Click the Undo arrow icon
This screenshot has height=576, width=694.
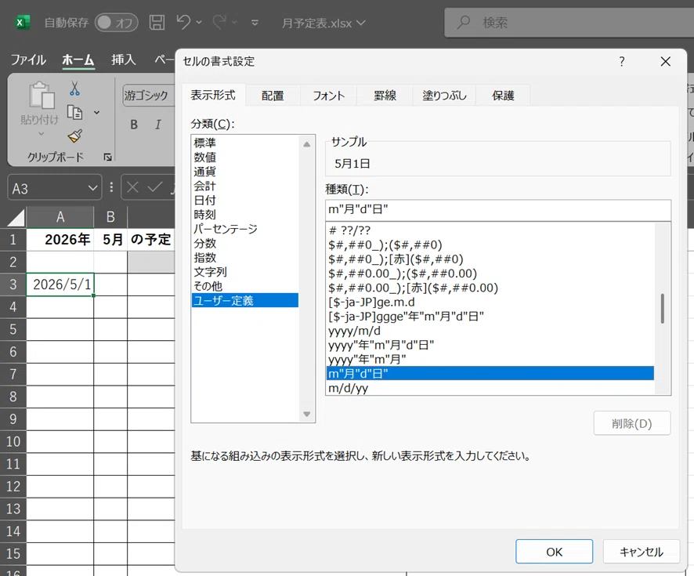point(183,22)
